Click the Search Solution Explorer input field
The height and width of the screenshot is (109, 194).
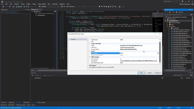coord(177,15)
